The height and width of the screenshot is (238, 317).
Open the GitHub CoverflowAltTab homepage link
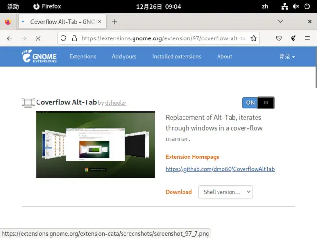click(x=220, y=169)
